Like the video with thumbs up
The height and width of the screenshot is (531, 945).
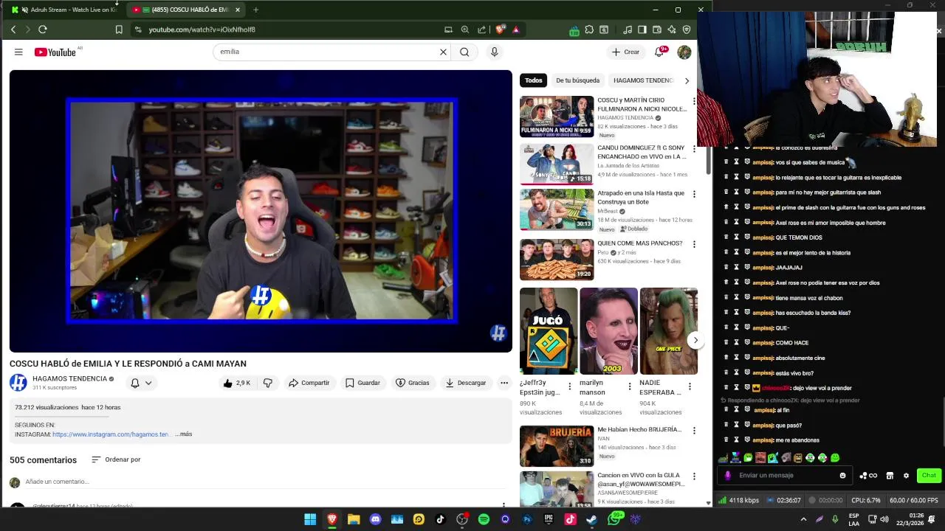pos(237,383)
